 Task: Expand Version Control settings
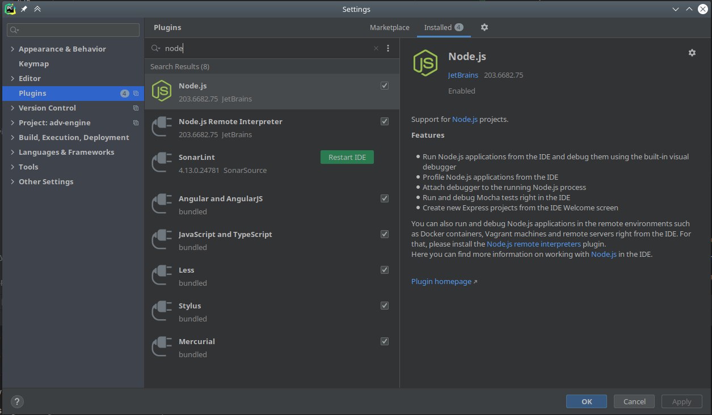[12, 108]
